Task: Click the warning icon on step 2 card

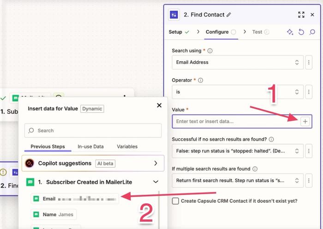Action: click(x=3, y=172)
